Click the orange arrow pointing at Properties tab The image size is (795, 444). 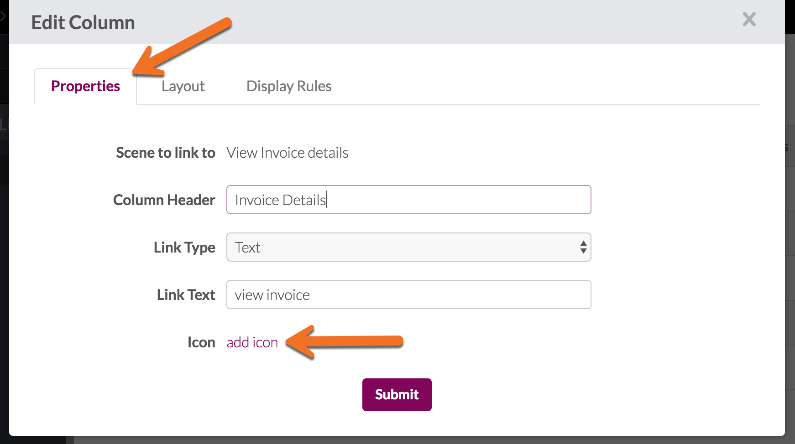point(183,46)
